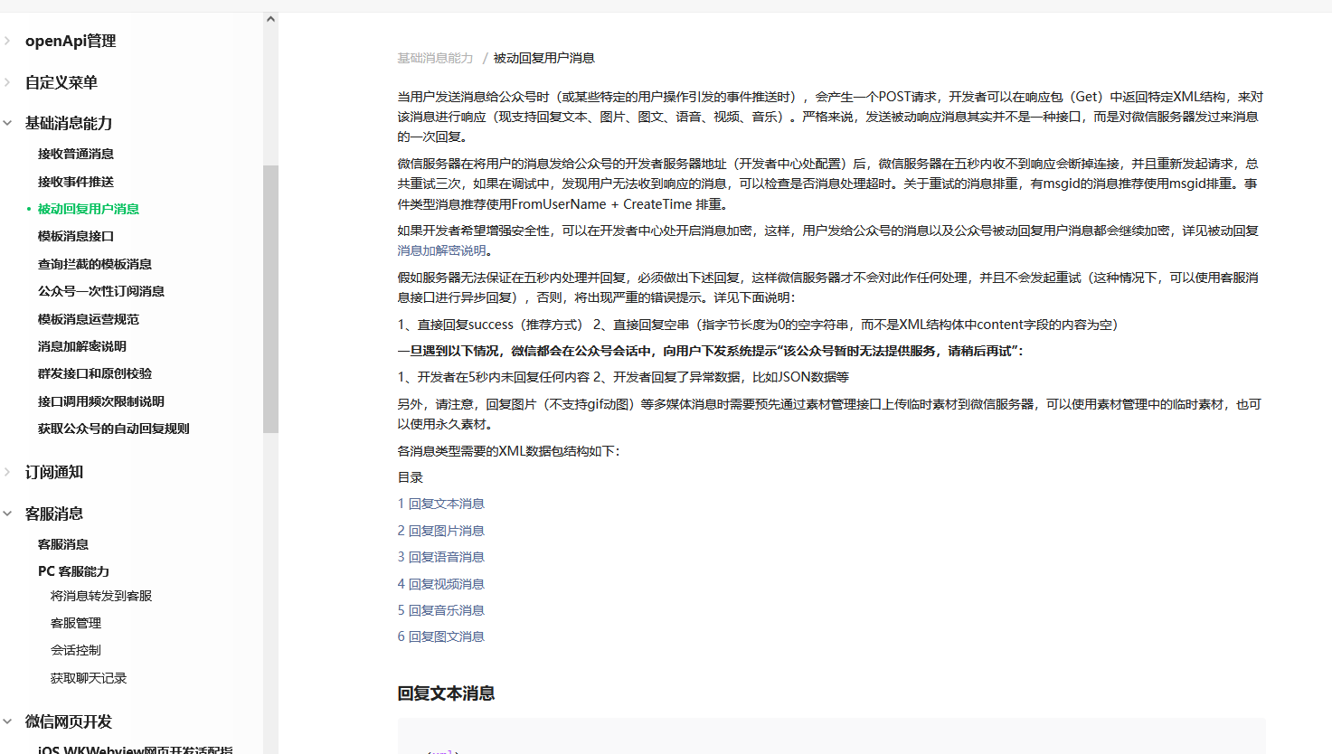Click the 被动回复用户消息 breadcrumb text
The height and width of the screenshot is (754, 1332).
[544, 58]
